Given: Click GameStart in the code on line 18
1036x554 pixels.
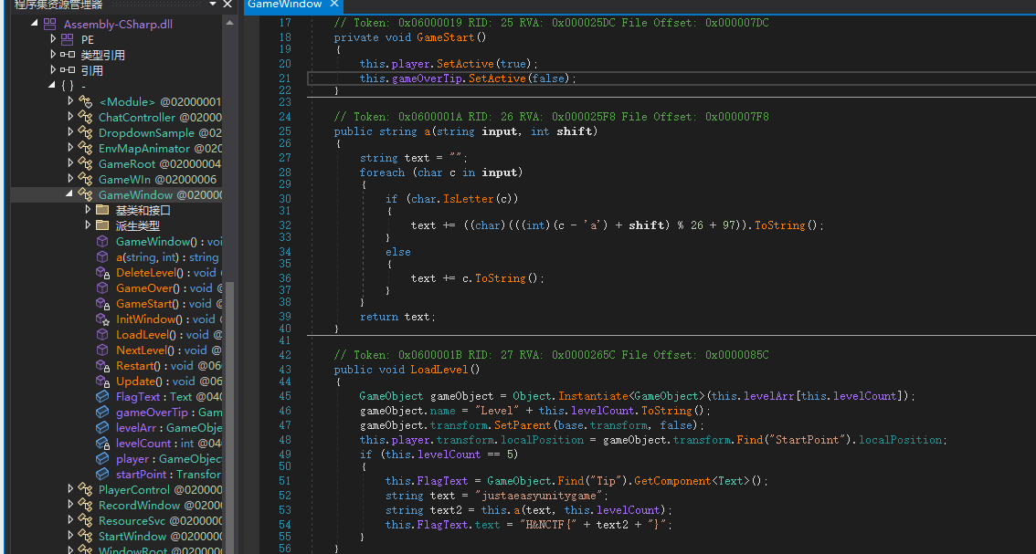Looking at the screenshot, I should pyautogui.click(x=445, y=37).
